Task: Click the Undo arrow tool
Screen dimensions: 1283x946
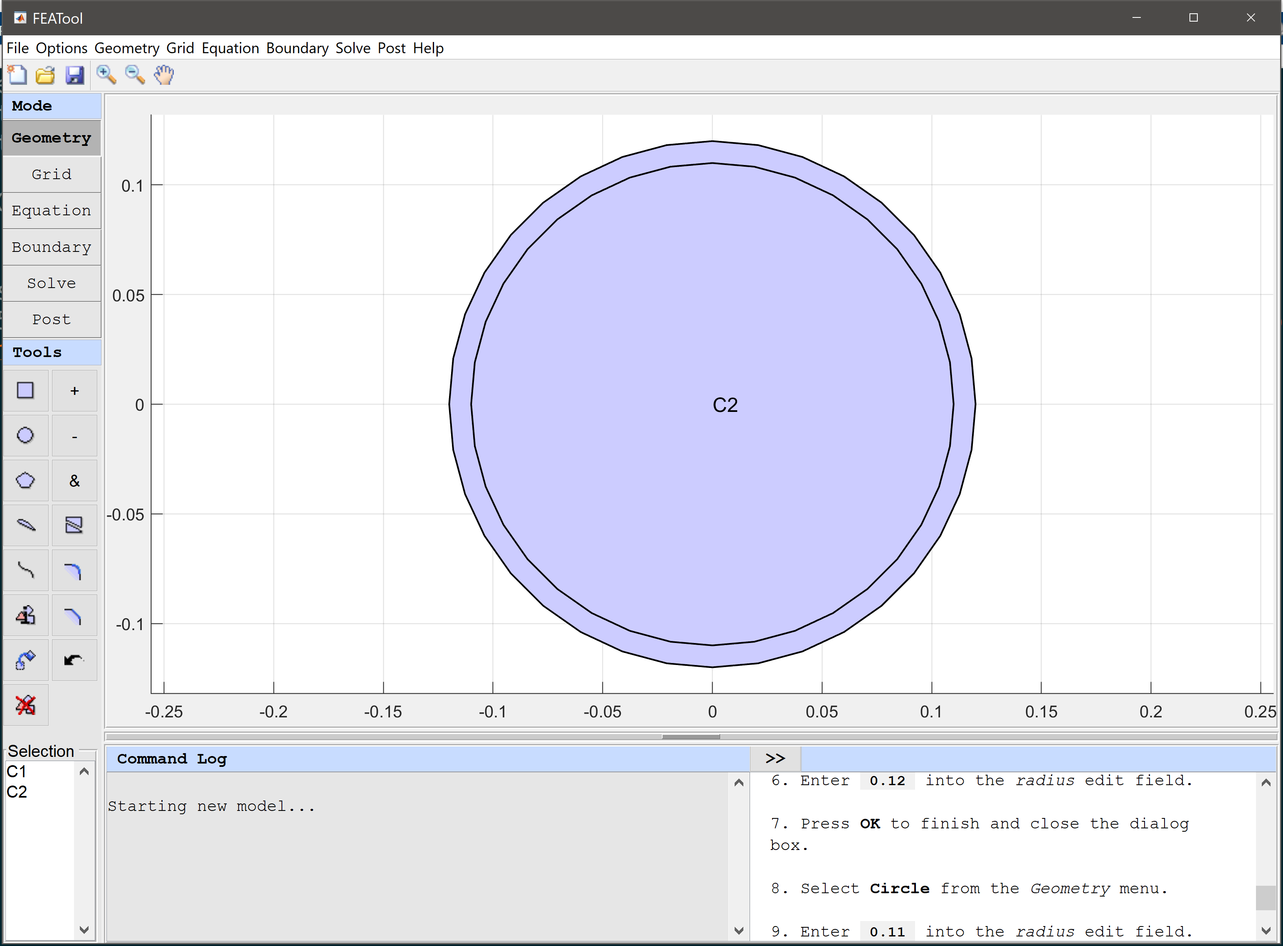Action: (74, 660)
